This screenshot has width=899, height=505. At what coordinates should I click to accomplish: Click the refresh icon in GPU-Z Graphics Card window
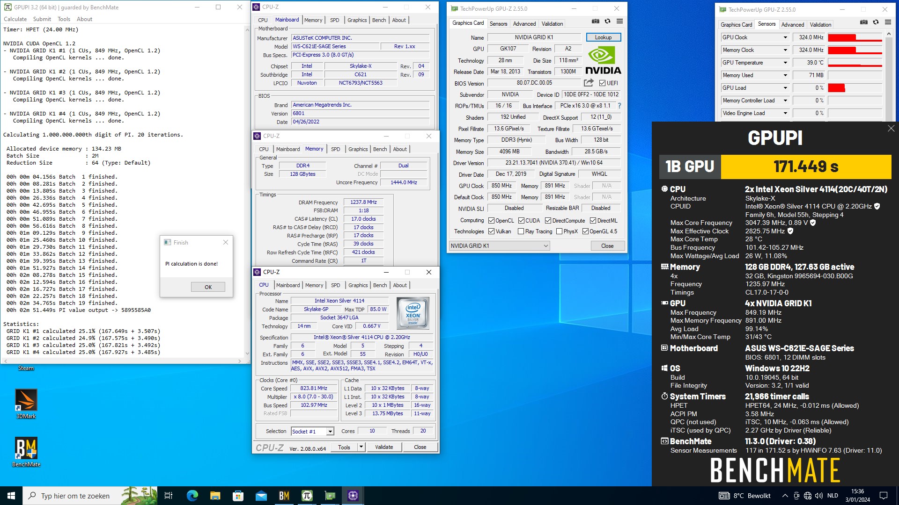point(607,22)
